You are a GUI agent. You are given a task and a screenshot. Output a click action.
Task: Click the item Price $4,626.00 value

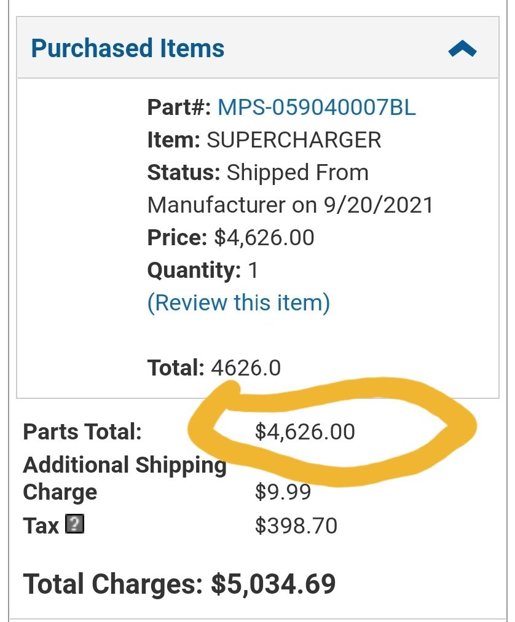(264, 238)
